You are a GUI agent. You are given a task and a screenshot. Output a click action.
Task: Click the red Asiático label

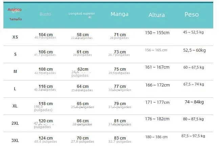pyautogui.click(x=15, y=9)
